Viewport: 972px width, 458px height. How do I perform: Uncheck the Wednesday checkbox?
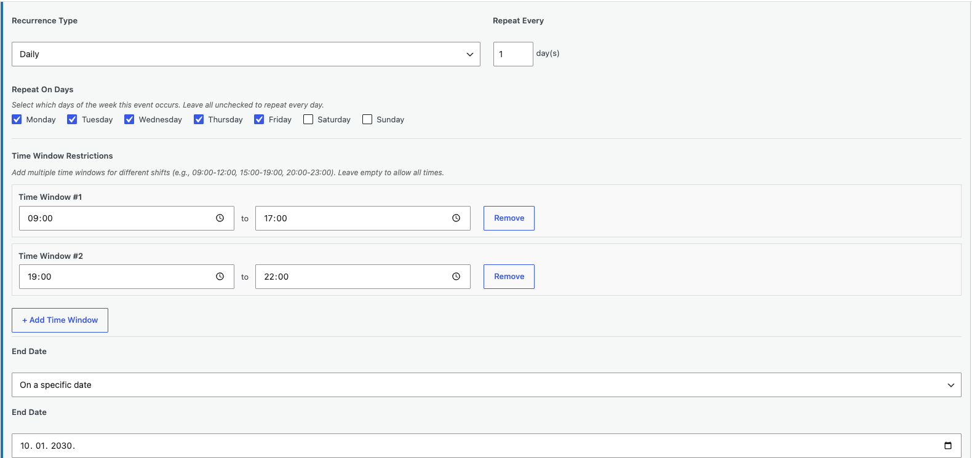pos(129,119)
